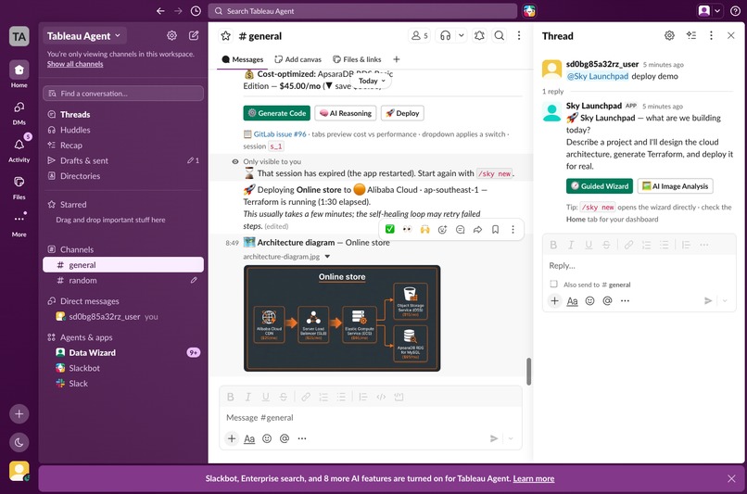Open the Add canvas tab

coord(298,59)
